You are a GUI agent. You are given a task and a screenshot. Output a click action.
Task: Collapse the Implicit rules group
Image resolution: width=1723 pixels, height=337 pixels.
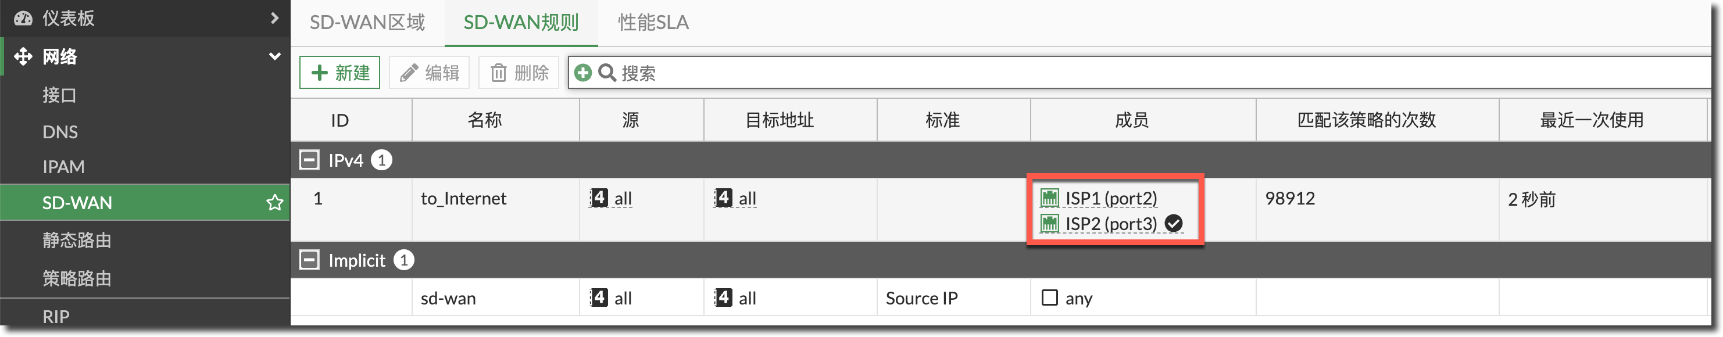pos(309,260)
